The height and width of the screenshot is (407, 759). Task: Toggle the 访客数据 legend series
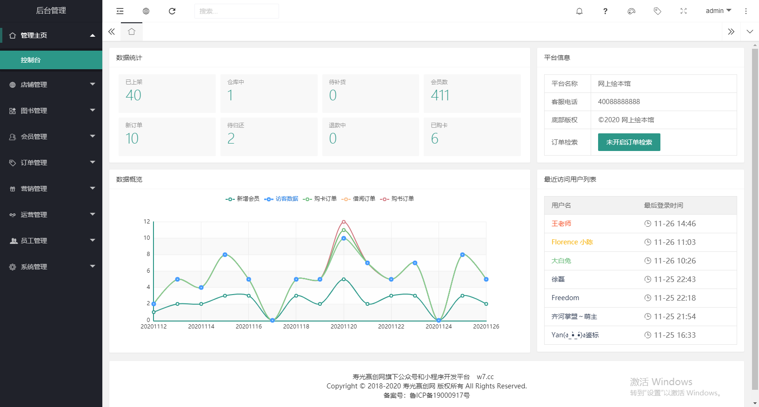point(281,199)
